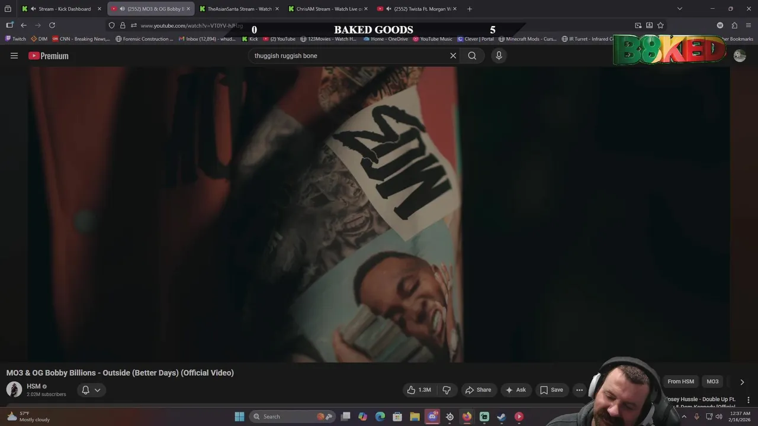Open File Explorer from the taskbar
The height and width of the screenshot is (426, 758).
pyautogui.click(x=415, y=417)
